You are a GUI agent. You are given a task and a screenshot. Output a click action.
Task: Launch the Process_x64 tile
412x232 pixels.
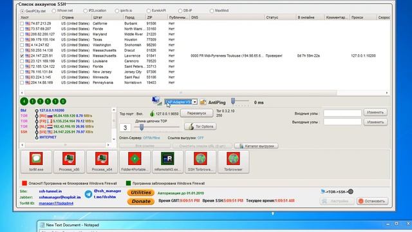(x=102, y=162)
